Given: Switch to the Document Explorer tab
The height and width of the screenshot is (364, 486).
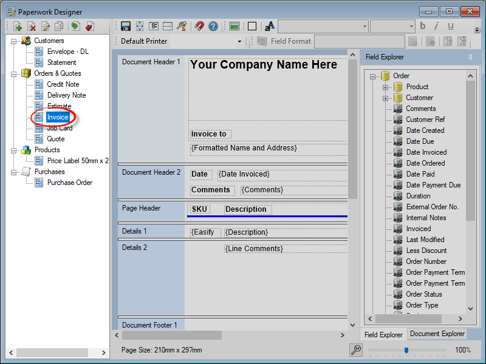Looking at the screenshot, I should click(437, 334).
